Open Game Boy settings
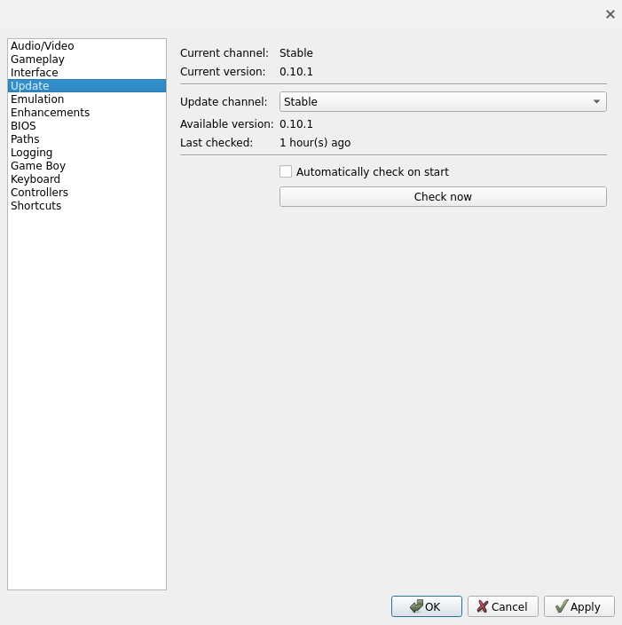622x625 pixels. click(x=87, y=165)
